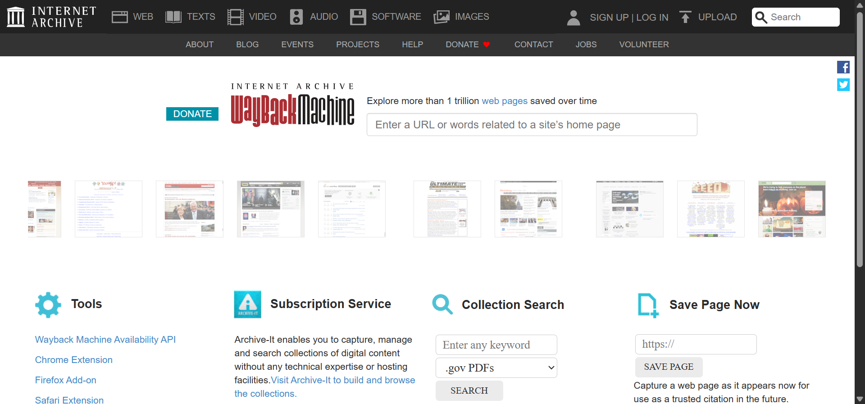
Task: Open the JOBS menu item
Action: pos(586,45)
